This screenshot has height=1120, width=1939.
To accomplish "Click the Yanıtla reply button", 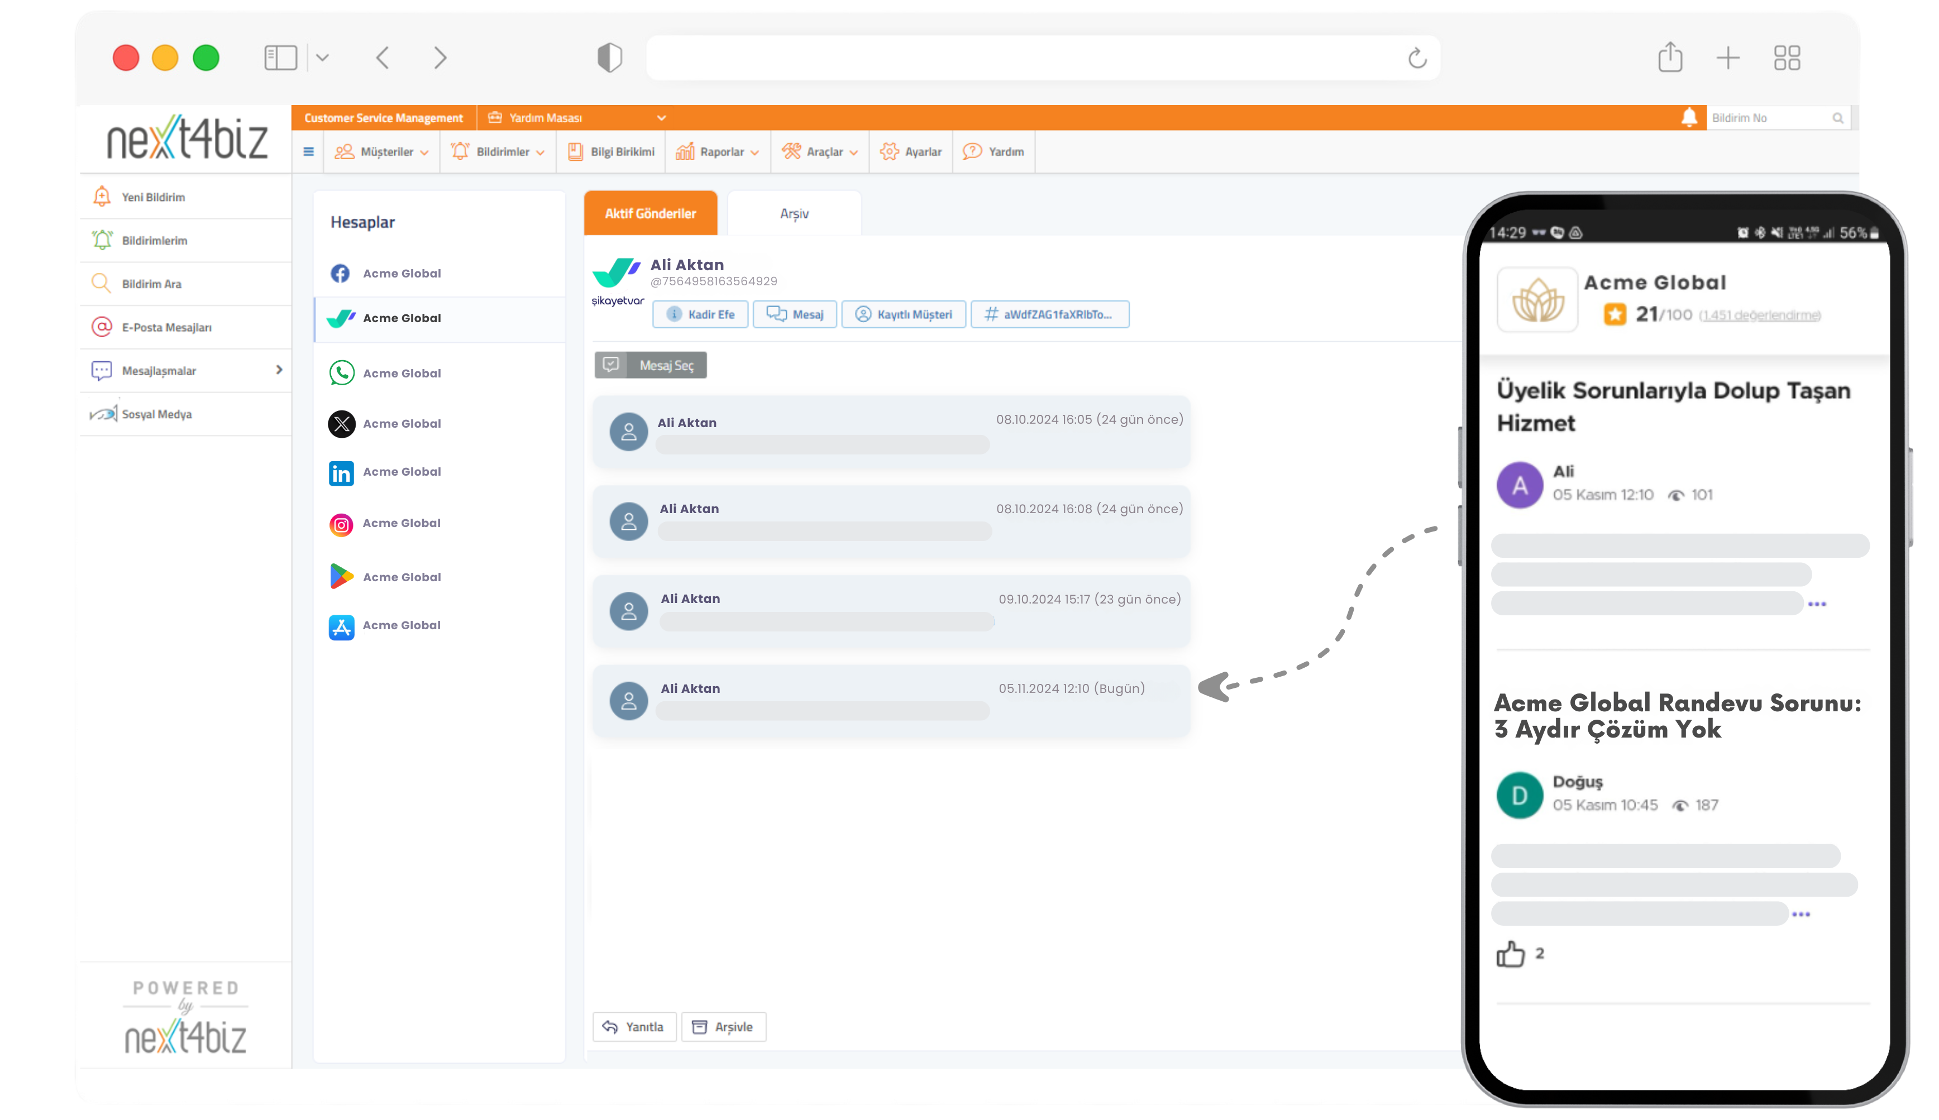I will (634, 1027).
